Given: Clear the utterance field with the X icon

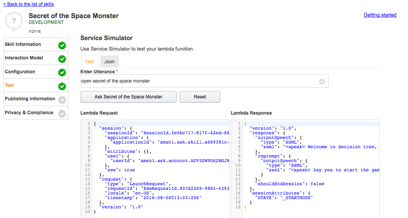Looking at the screenshot, I should coord(322,81).
